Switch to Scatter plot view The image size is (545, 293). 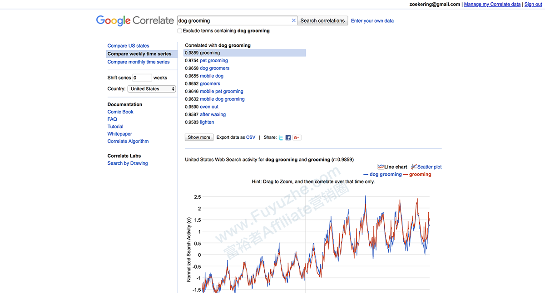426,167
